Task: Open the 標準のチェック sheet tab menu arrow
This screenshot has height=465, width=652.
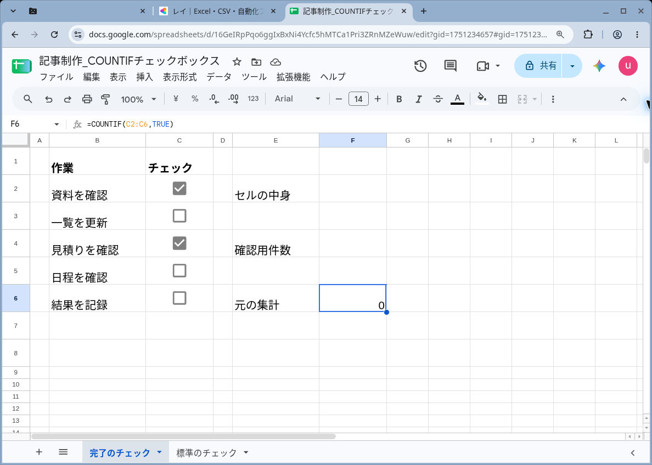Action: pyautogui.click(x=246, y=452)
